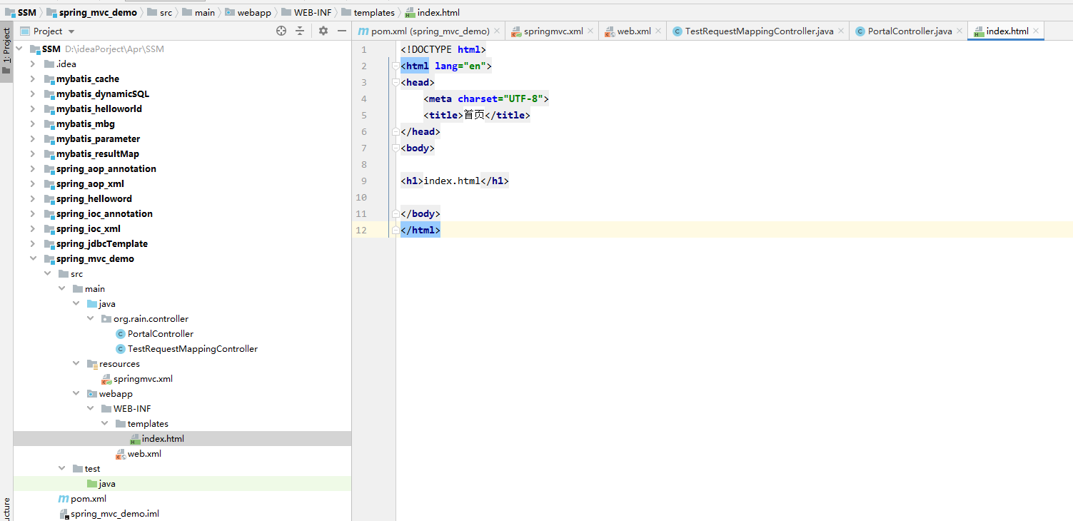Screen dimensions: 1073x521
Task: Click spring_mvc_demo in the breadcrumb
Action: [91, 12]
